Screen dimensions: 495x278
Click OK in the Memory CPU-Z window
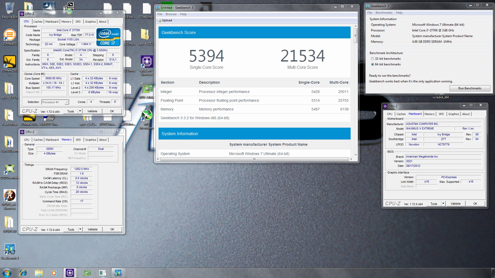(x=112, y=229)
